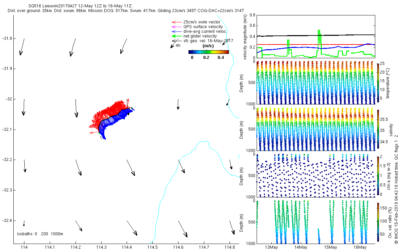Click the legend label 'net glider velocity'
The height and width of the screenshot is (251, 401).
200,36
